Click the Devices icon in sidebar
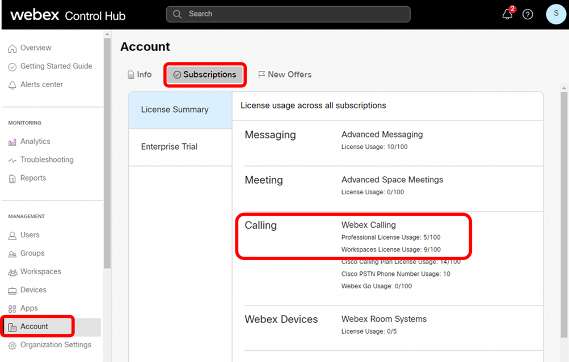 12,291
